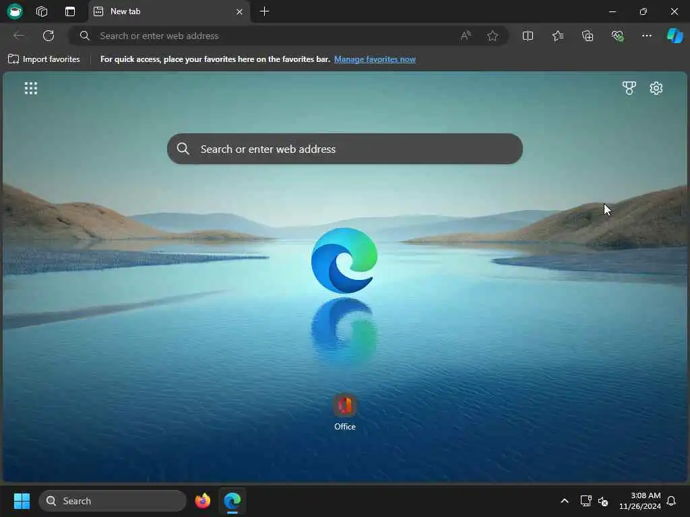690x517 pixels.
Task: Open Browser essentials heart icon
Action: (x=617, y=36)
